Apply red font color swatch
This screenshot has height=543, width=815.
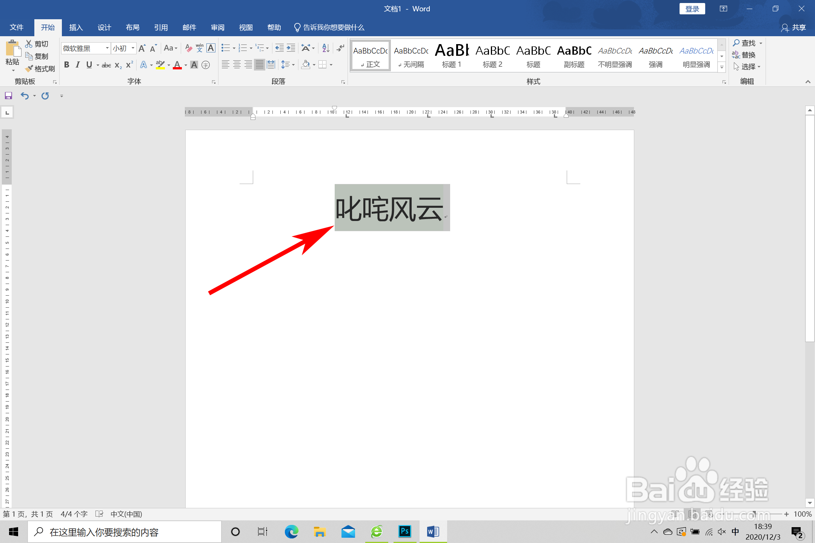tap(177, 65)
